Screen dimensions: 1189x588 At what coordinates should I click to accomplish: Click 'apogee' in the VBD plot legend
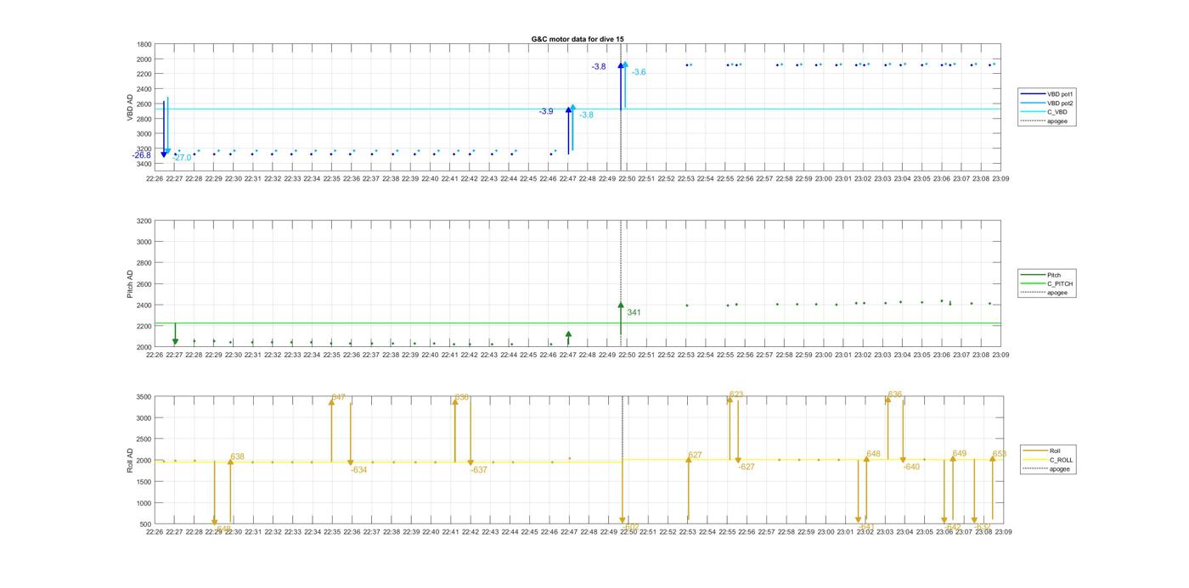[x=1057, y=121]
